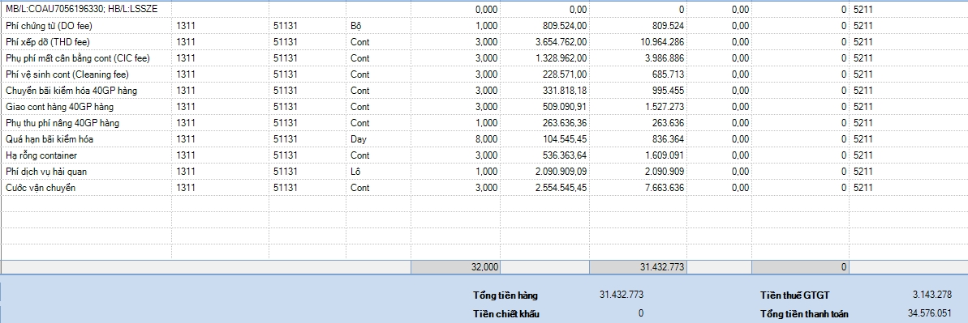Select Chuyển bãi kiểm hóa 40GP hàng
The width and height of the screenshot is (968, 323).
pyautogui.click(x=87, y=91)
